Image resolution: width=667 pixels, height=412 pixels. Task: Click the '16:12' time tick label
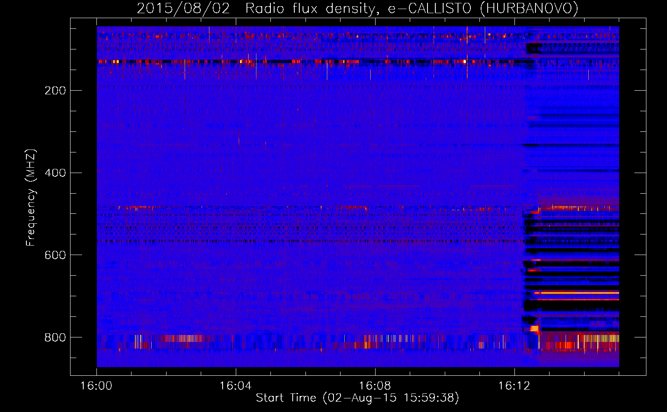click(514, 386)
